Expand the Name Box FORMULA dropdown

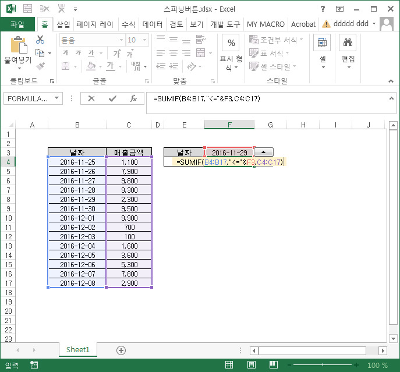coord(57,98)
